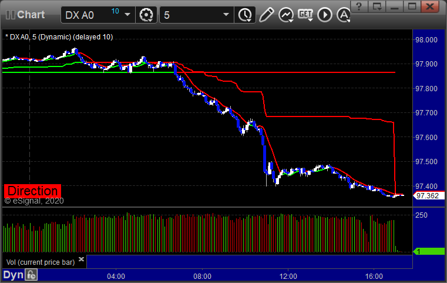Screen dimensions: 447x283
Task: Click the 250 volume axis label
Action: [421, 215]
